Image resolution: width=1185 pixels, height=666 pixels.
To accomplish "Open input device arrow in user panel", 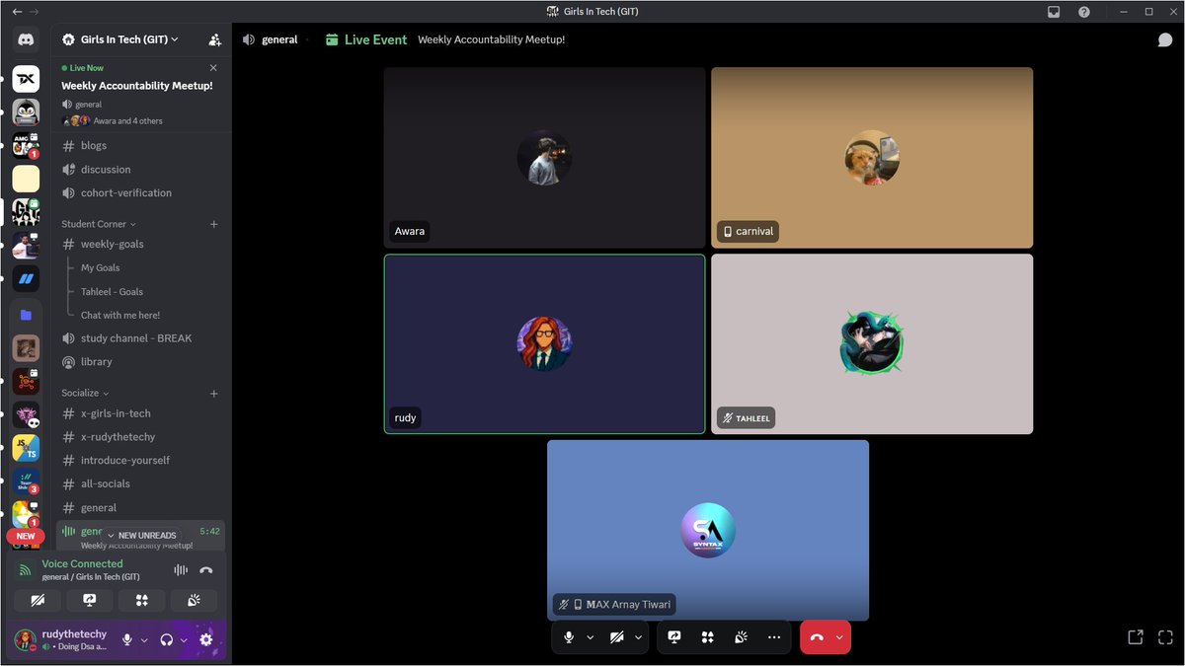I will pos(144,639).
